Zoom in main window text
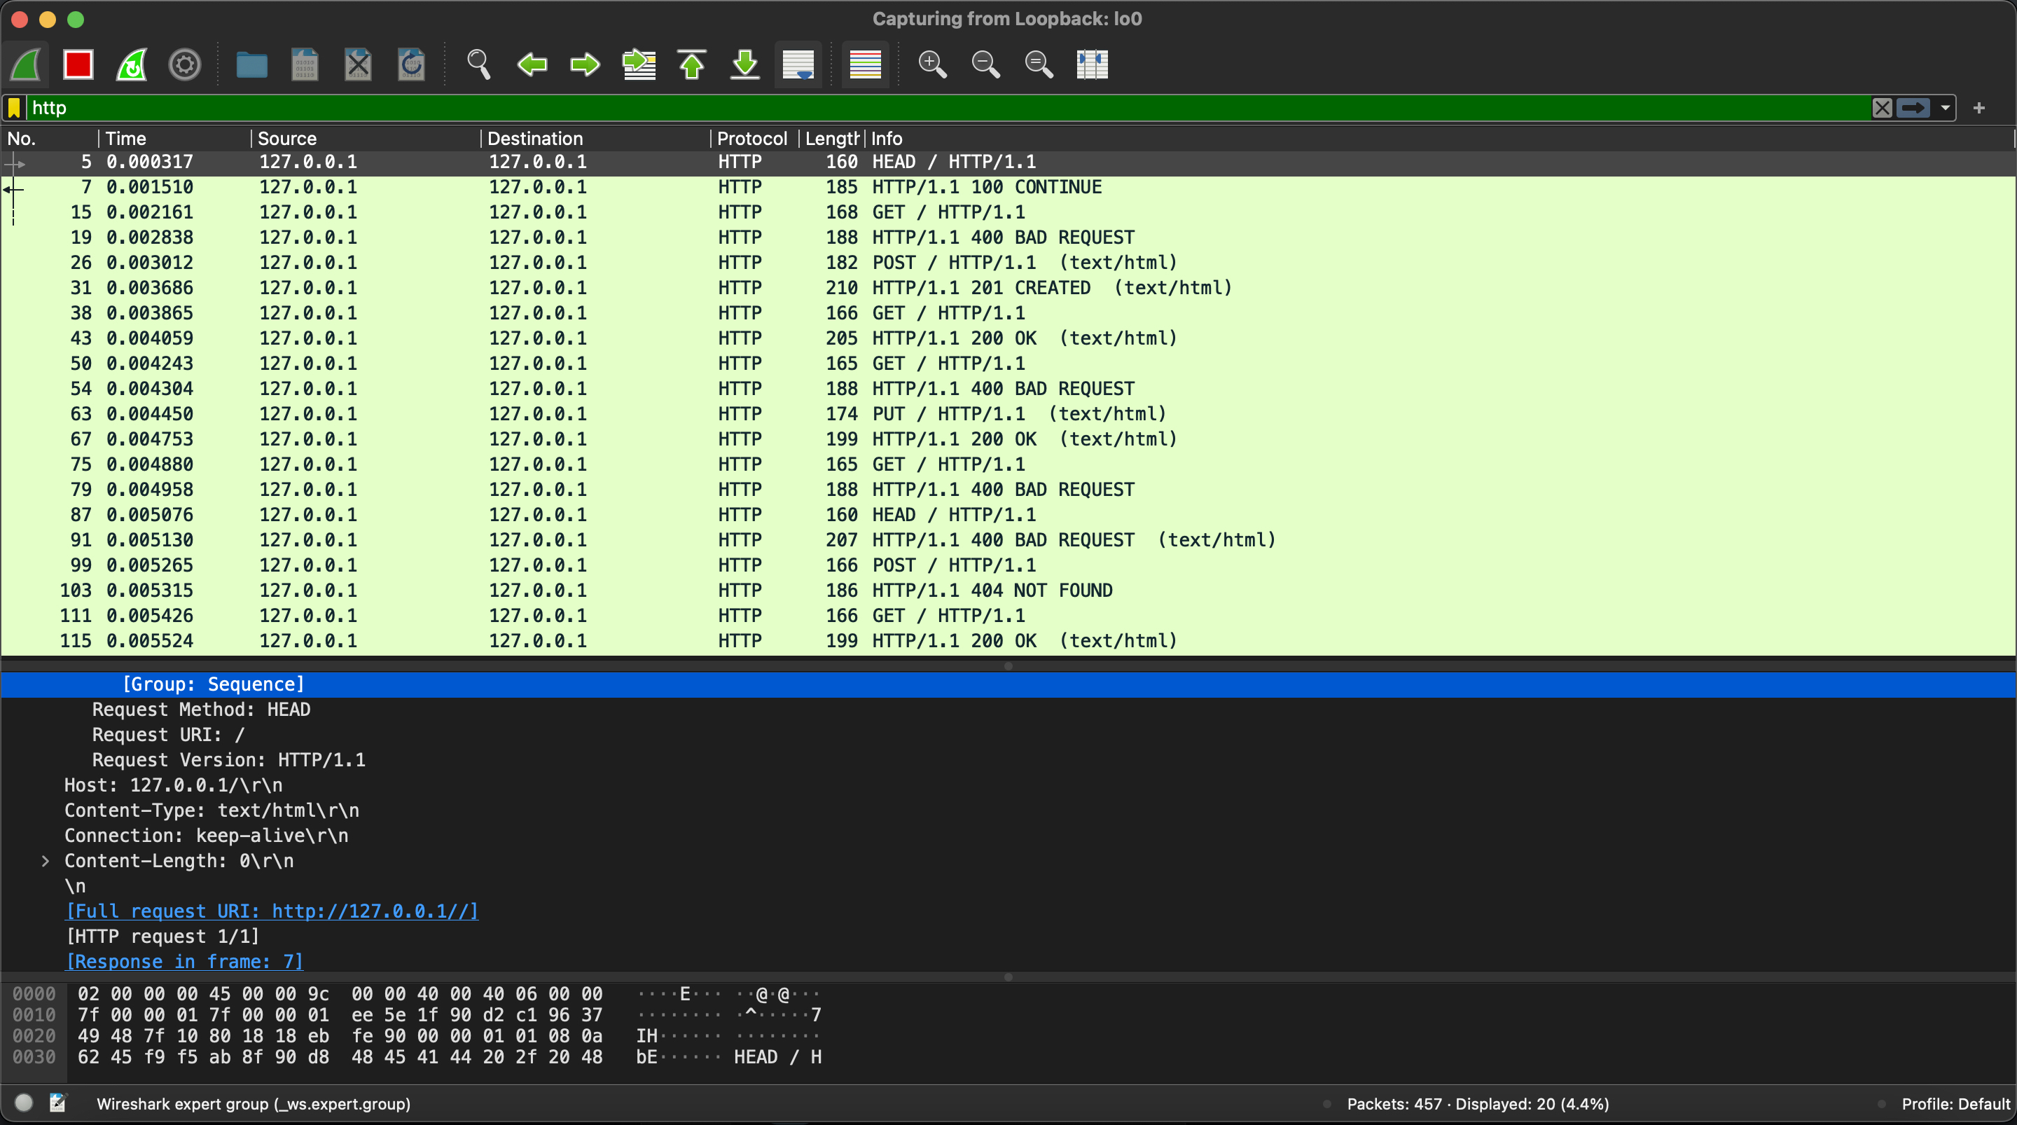 click(x=931, y=64)
